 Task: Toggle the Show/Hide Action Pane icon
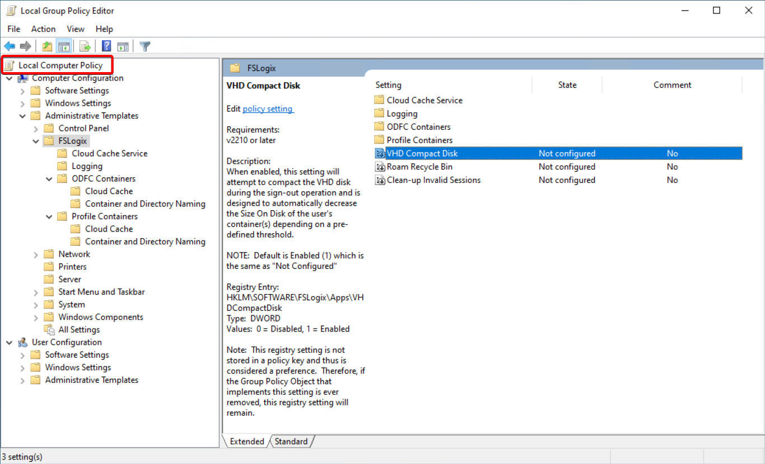[123, 46]
